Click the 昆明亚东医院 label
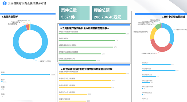Screen dimensions: 187x102 (64, 39)
